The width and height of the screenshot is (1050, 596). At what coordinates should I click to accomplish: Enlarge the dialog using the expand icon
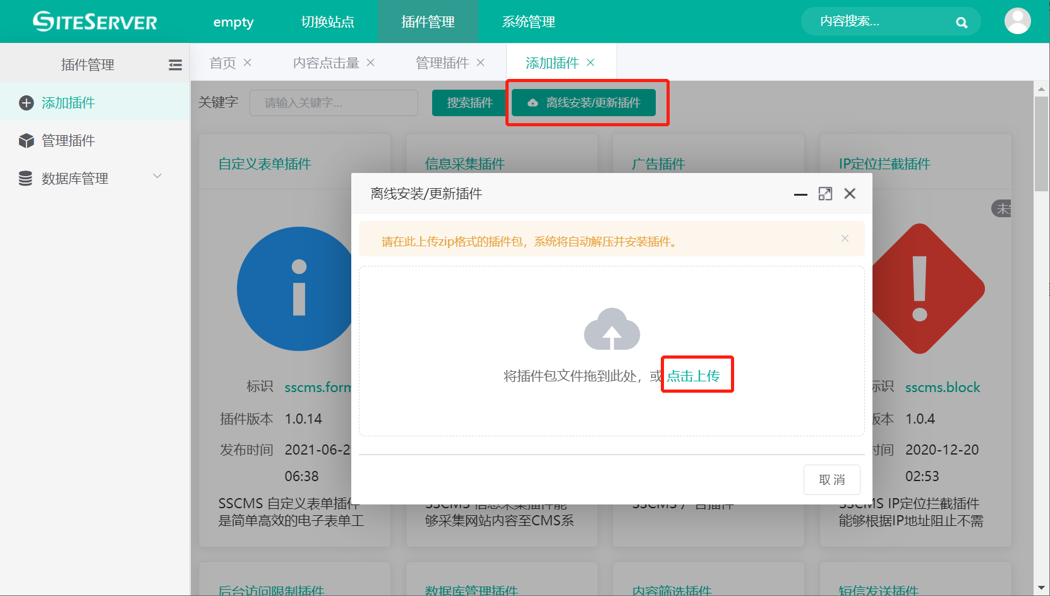pos(825,194)
